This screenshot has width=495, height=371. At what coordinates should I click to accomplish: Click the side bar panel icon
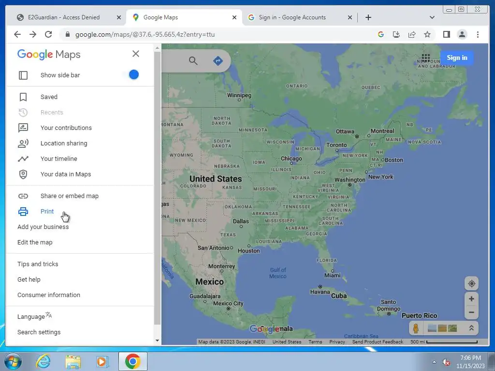23,75
